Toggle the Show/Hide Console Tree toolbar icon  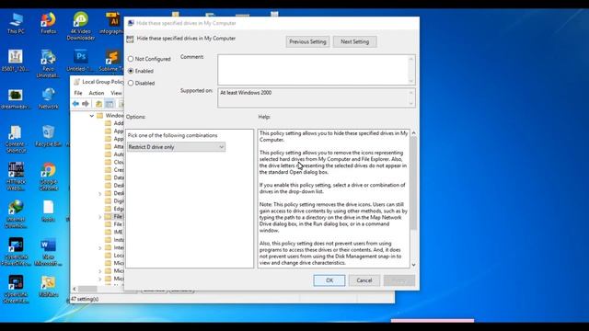pos(110,104)
